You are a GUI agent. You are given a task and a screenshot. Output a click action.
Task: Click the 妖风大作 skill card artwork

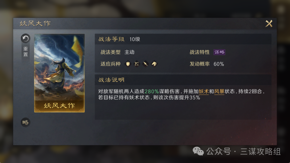[59, 67]
